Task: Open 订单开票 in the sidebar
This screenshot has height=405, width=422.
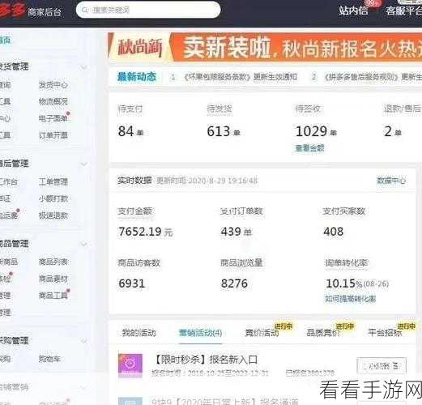Action: [53, 135]
